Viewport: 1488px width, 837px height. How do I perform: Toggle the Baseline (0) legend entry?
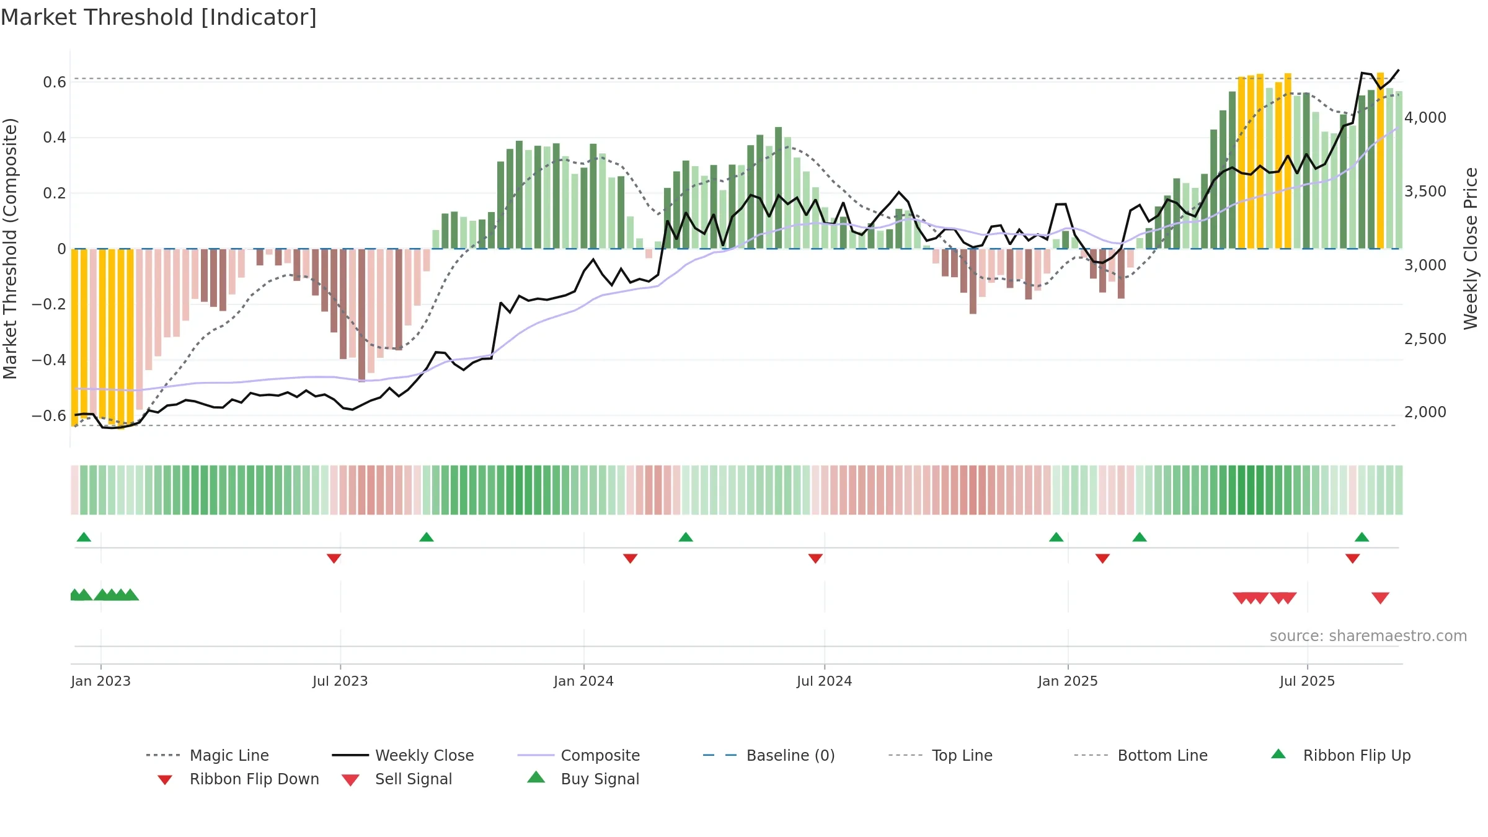pyautogui.click(x=769, y=755)
